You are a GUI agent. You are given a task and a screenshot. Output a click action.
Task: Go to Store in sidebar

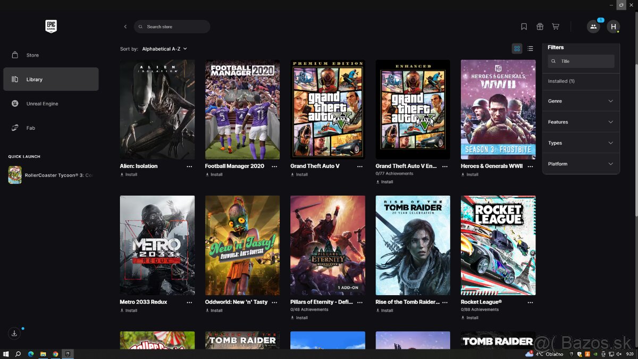coord(32,55)
